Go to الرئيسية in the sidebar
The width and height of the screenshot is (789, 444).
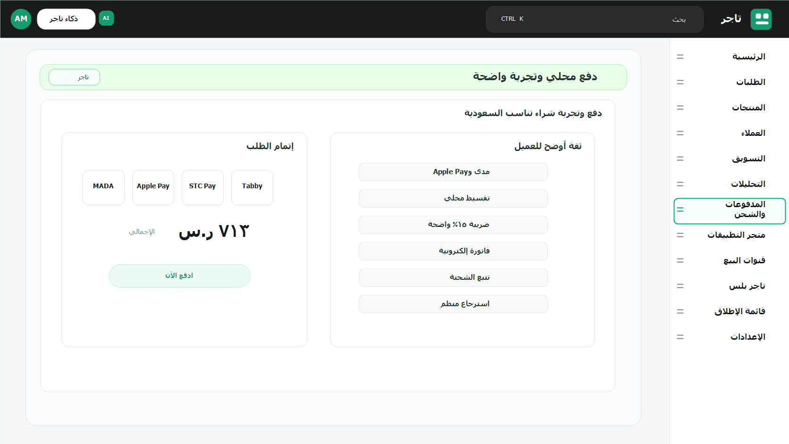click(730, 57)
